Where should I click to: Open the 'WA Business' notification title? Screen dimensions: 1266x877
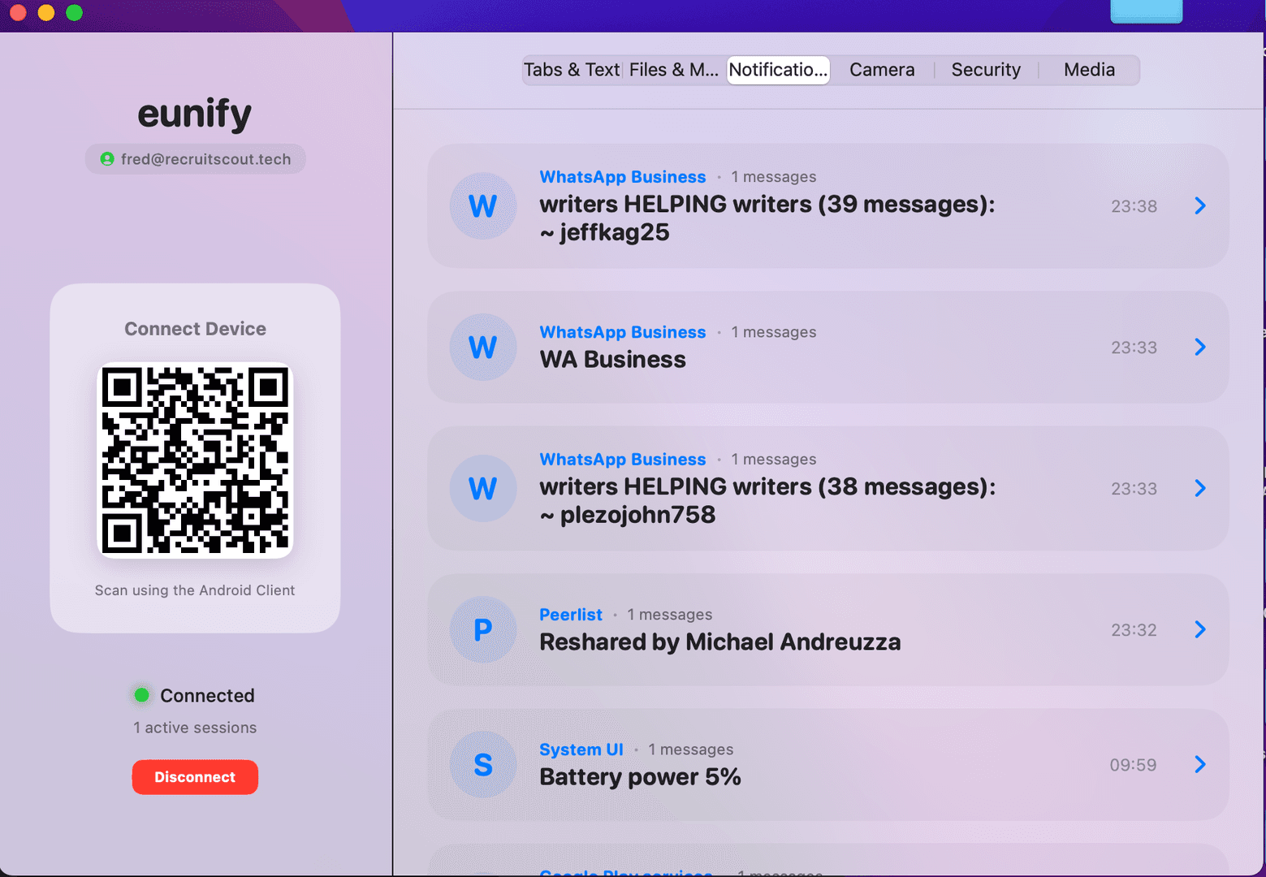pos(613,360)
